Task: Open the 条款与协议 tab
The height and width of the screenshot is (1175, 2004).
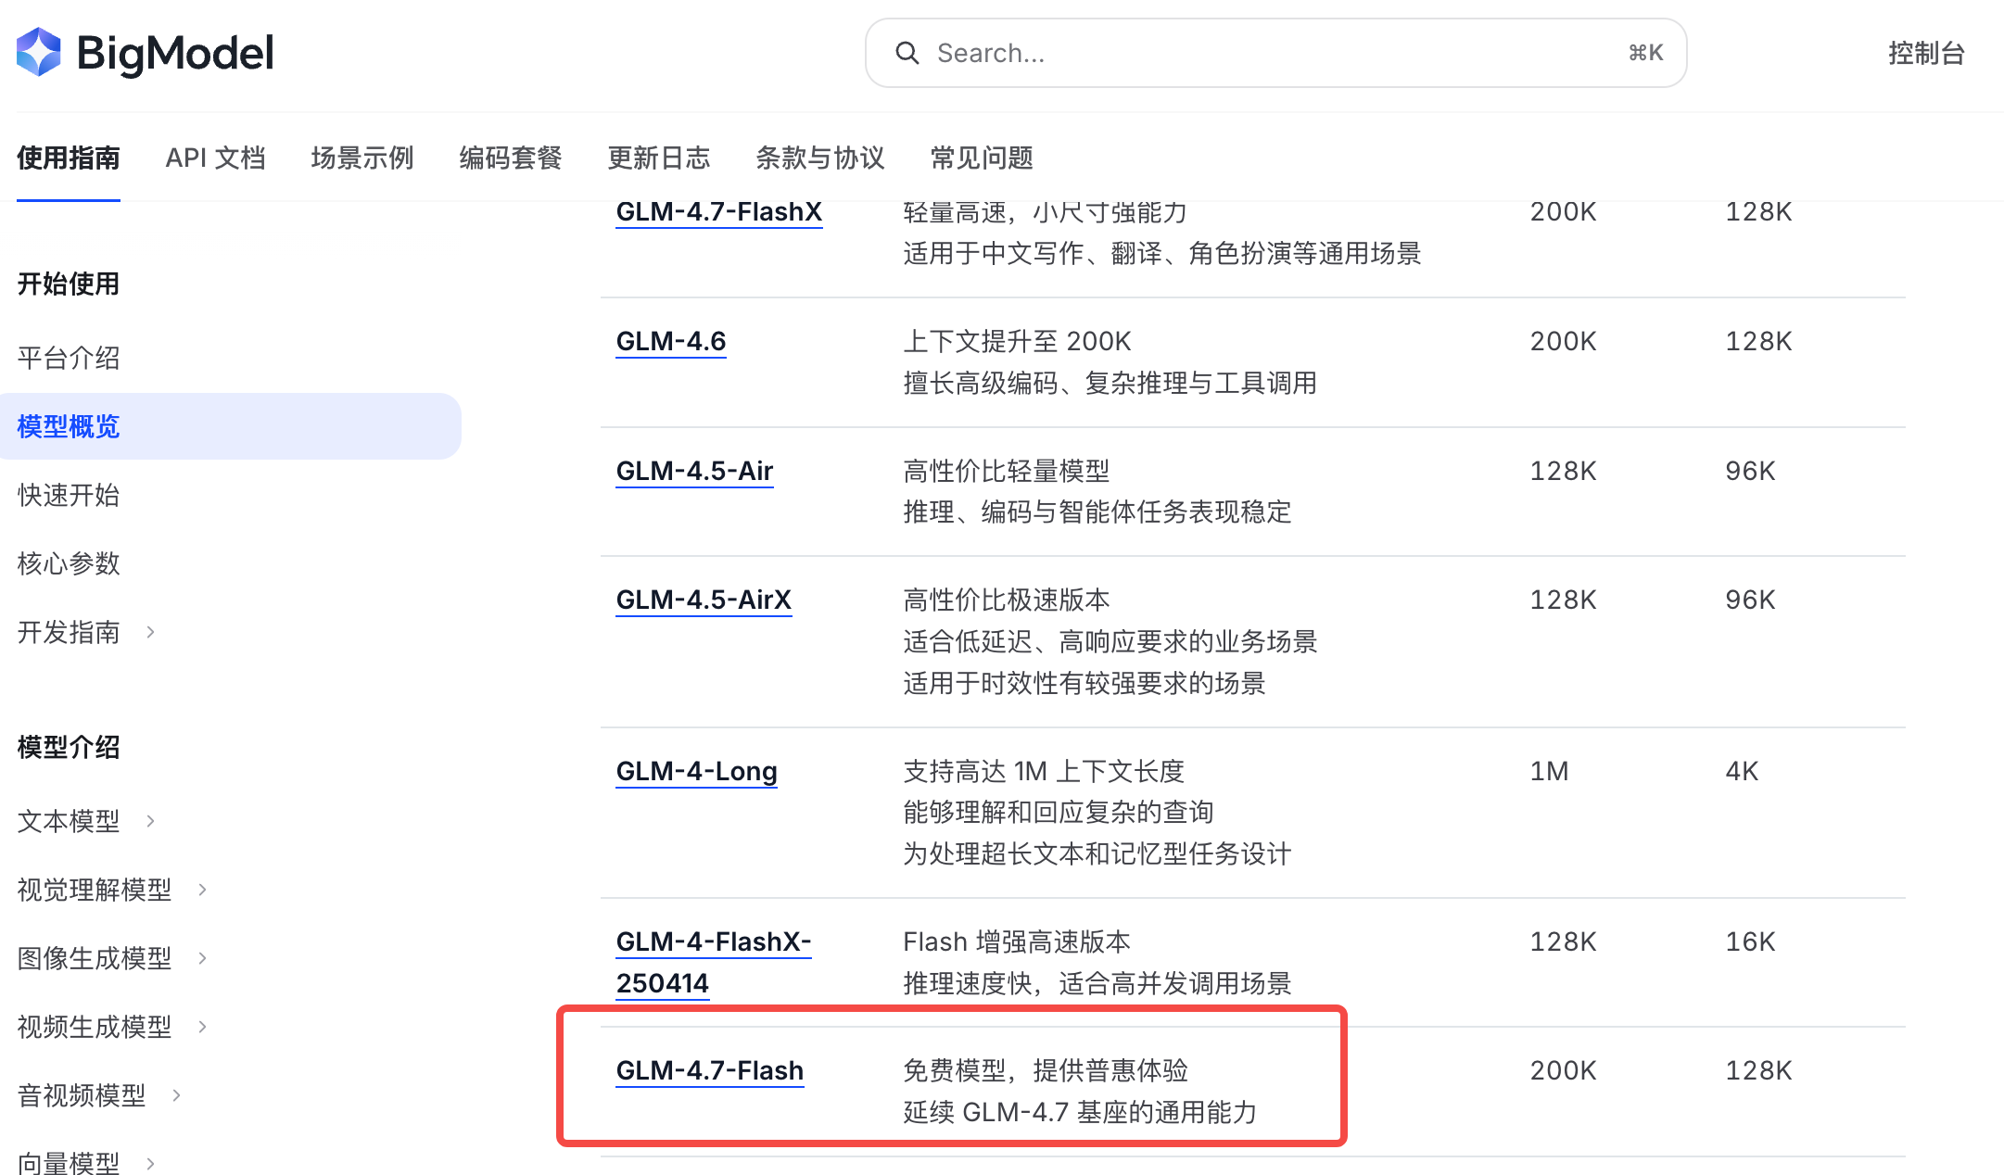Action: 820,158
